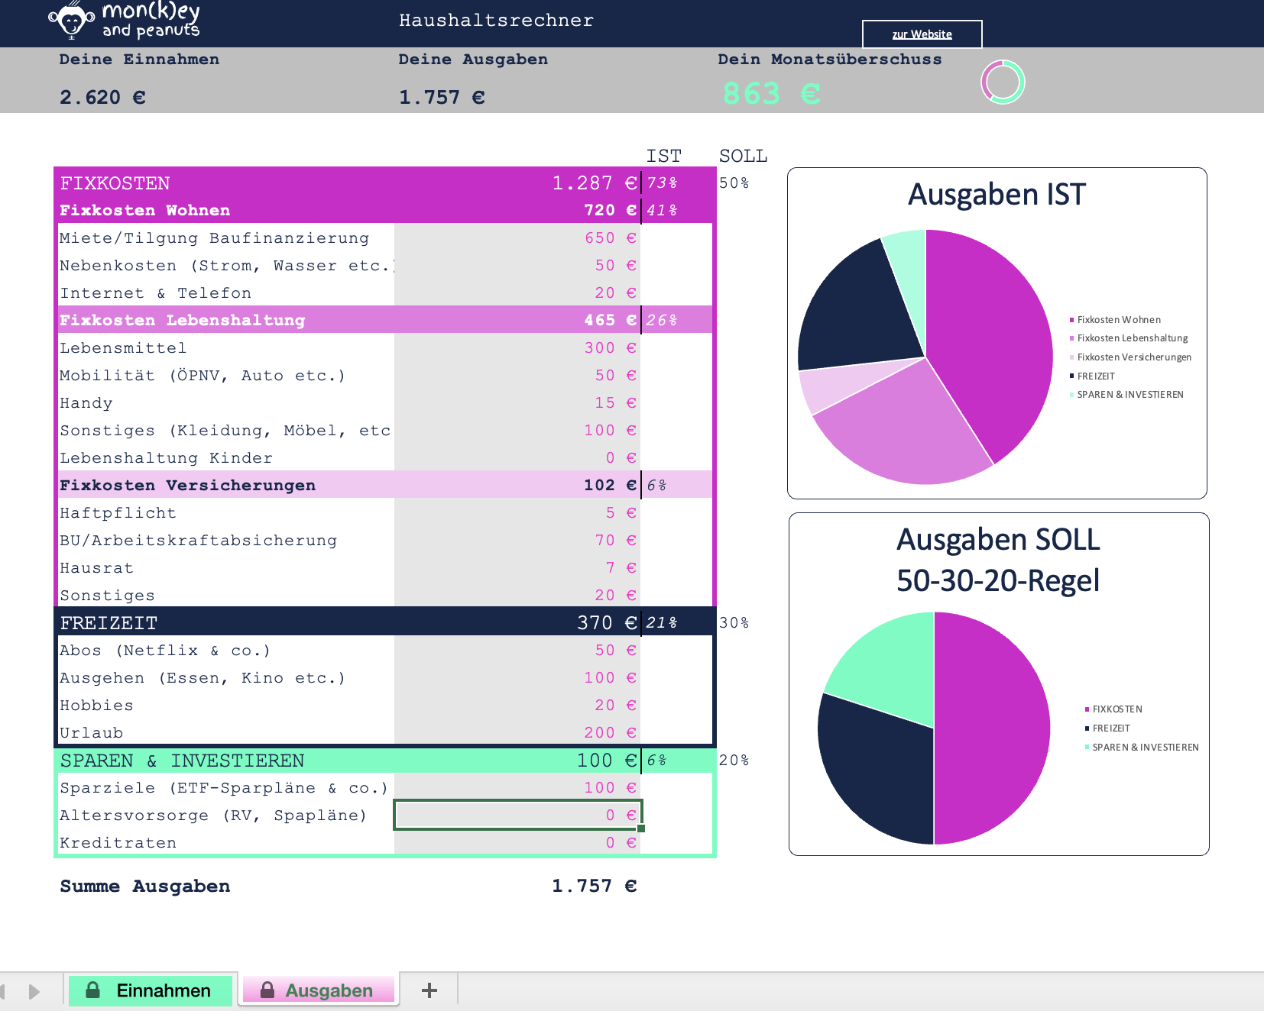Select the Ausgaben sheet tab

click(x=319, y=990)
